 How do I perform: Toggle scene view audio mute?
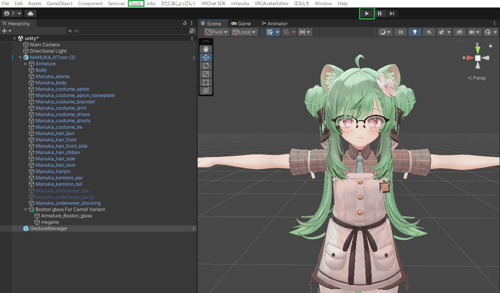pos(429,32)
